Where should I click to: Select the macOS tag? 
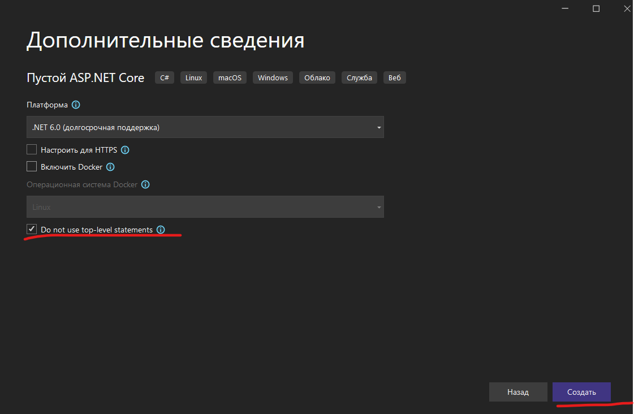click(x=230, y=77)
